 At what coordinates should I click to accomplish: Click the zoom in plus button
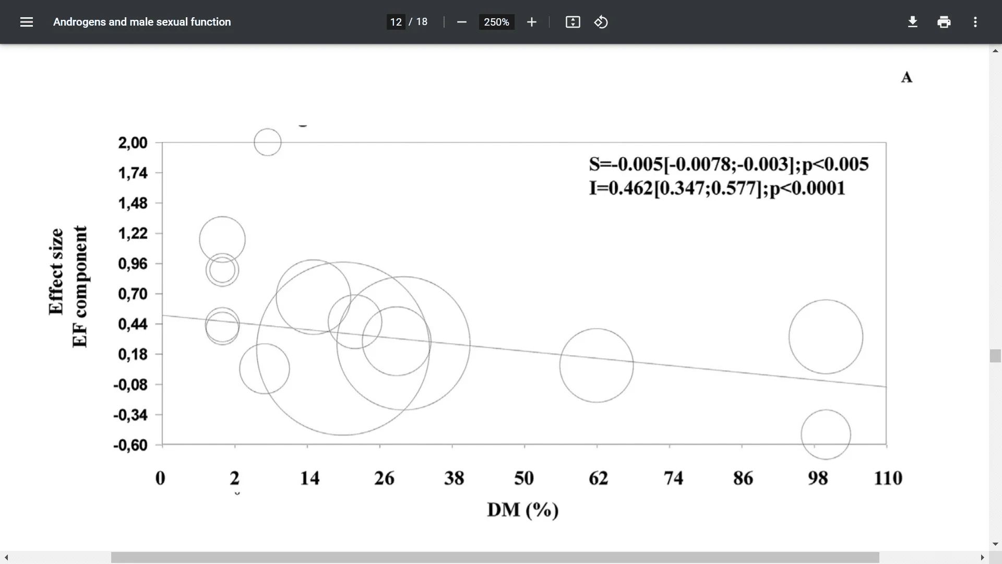[531, 22]
